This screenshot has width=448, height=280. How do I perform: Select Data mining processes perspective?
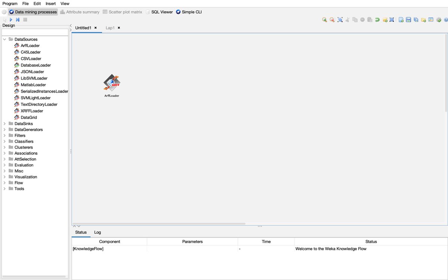pos(33,12)
